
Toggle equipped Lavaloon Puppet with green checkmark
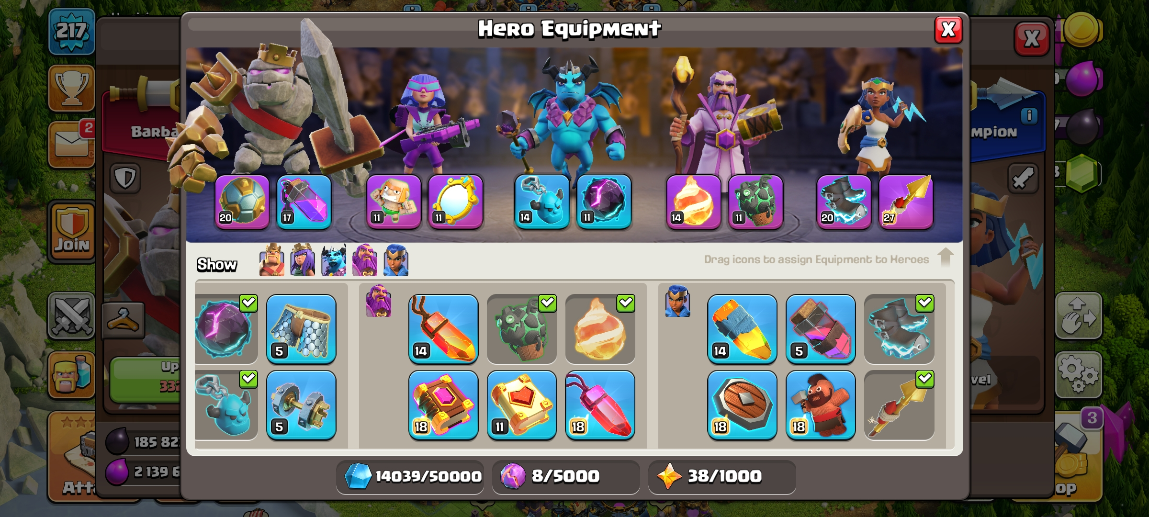click(x=522, y=329)
